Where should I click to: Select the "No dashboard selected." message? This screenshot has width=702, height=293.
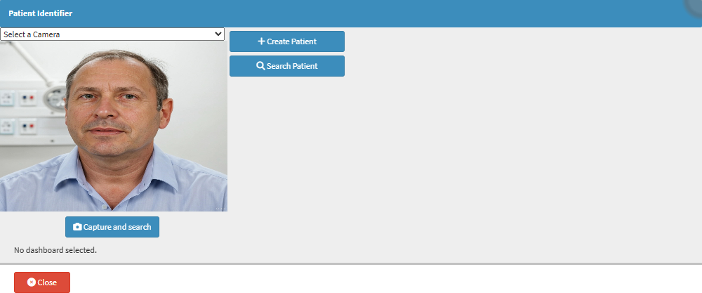click(55, 250)
